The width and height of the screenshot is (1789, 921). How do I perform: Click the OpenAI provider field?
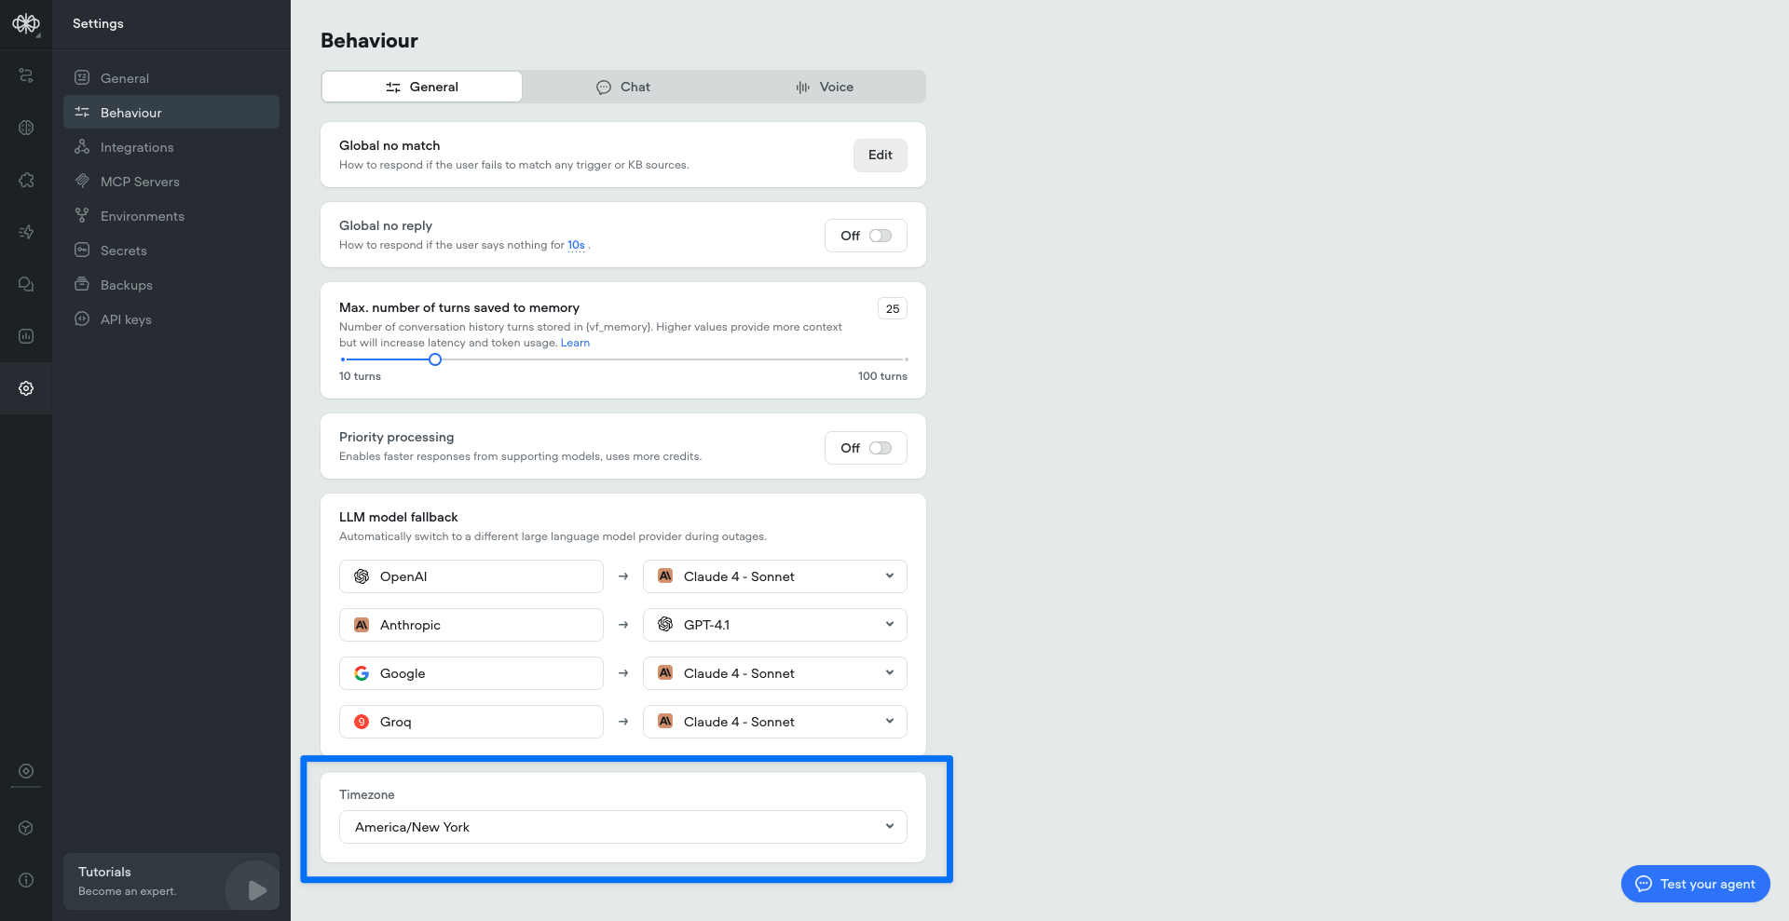coord(471,576)
